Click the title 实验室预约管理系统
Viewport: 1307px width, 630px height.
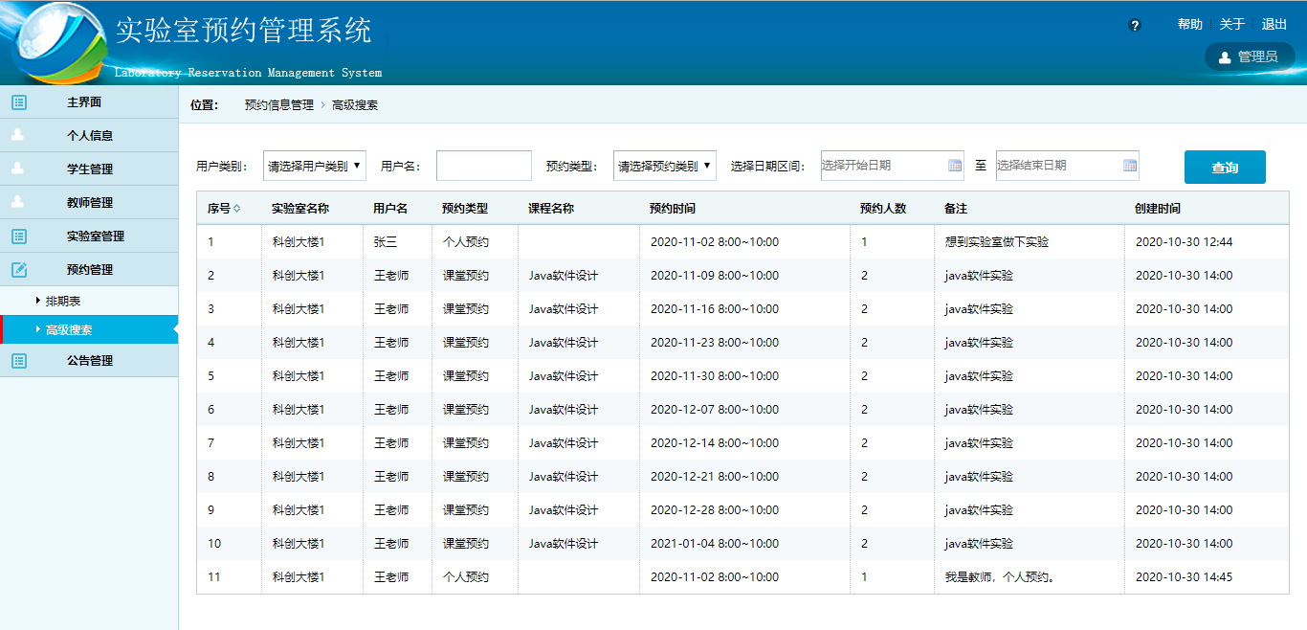coord(244,31)
